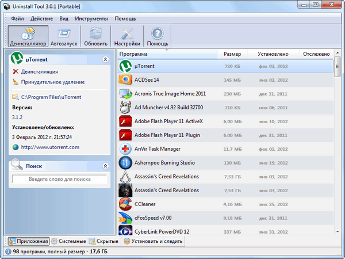Image resolution: width=345 pixels, height=259 pixels.
Task: Click the Помощь question mark icon
Action: click(x=158, y=34)
